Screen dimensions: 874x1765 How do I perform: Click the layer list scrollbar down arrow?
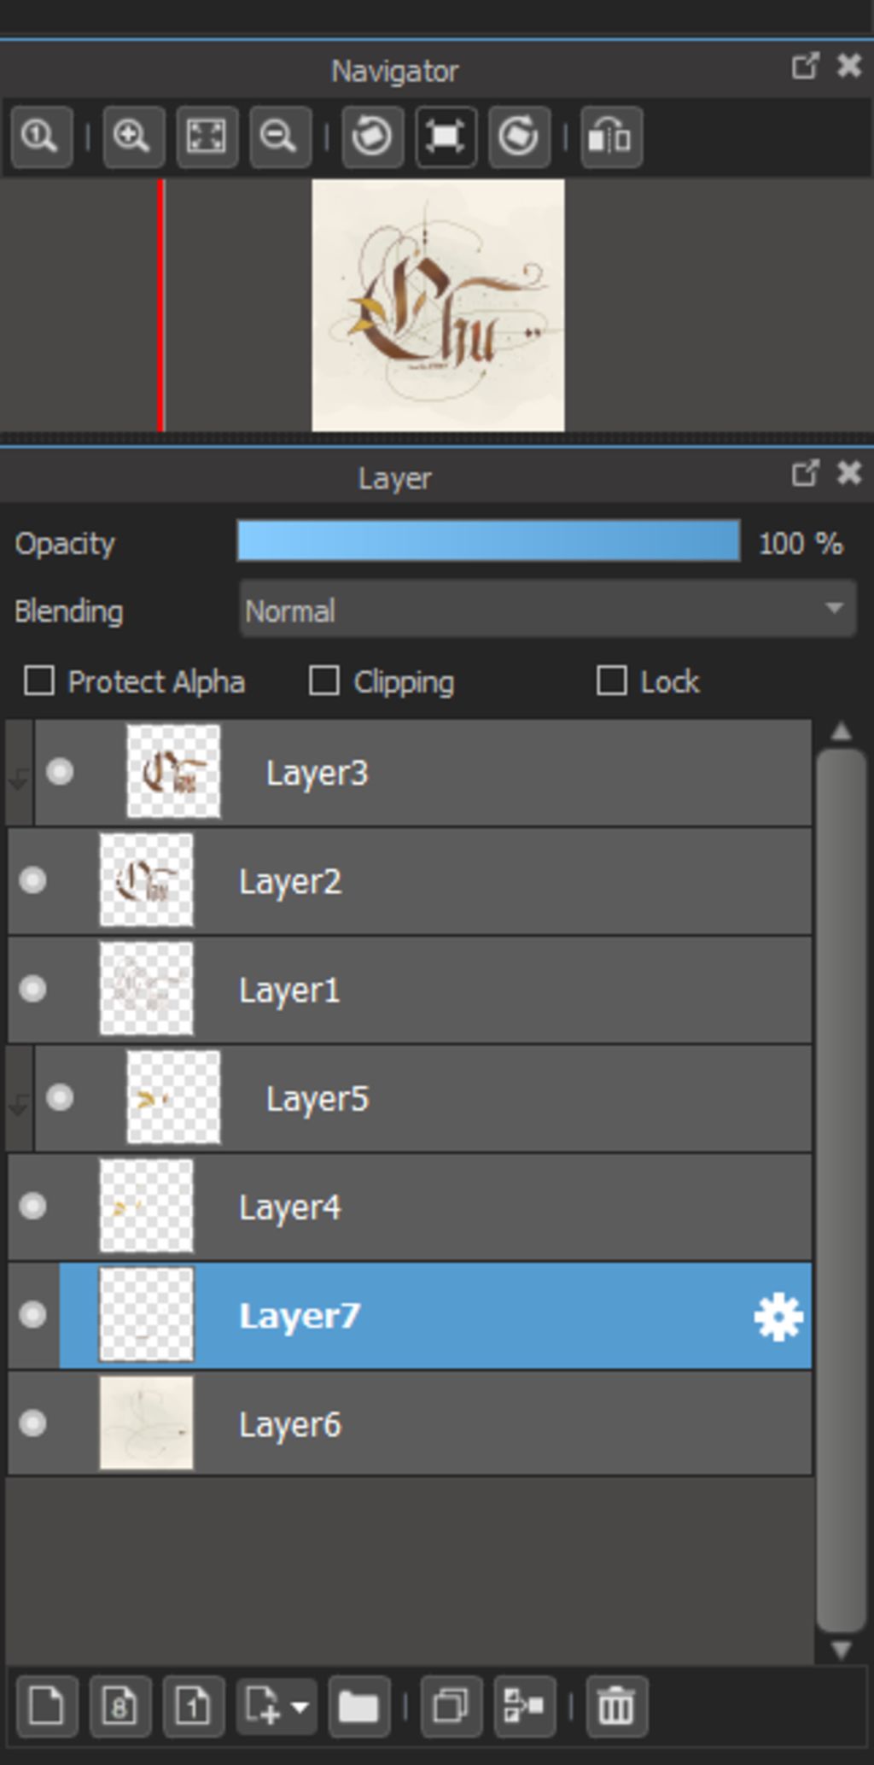coord(841,1648)
